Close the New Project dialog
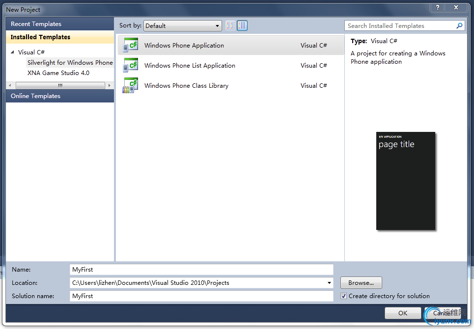The image size is (474, 329). point(456,7)
